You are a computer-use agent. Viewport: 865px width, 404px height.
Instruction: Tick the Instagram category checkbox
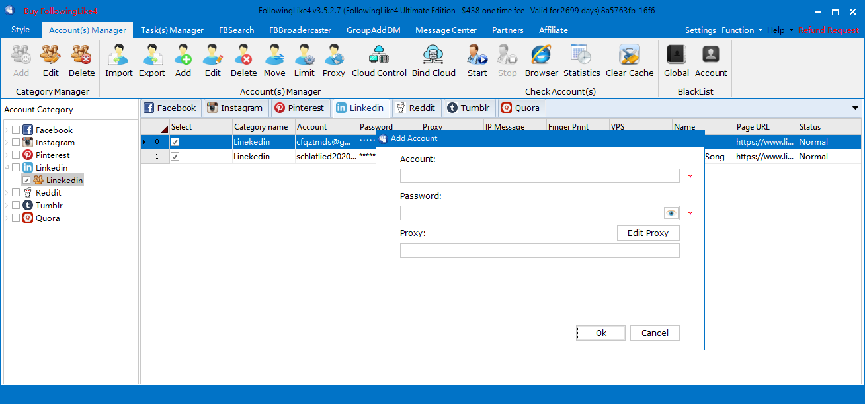click(x=16, y=143)
